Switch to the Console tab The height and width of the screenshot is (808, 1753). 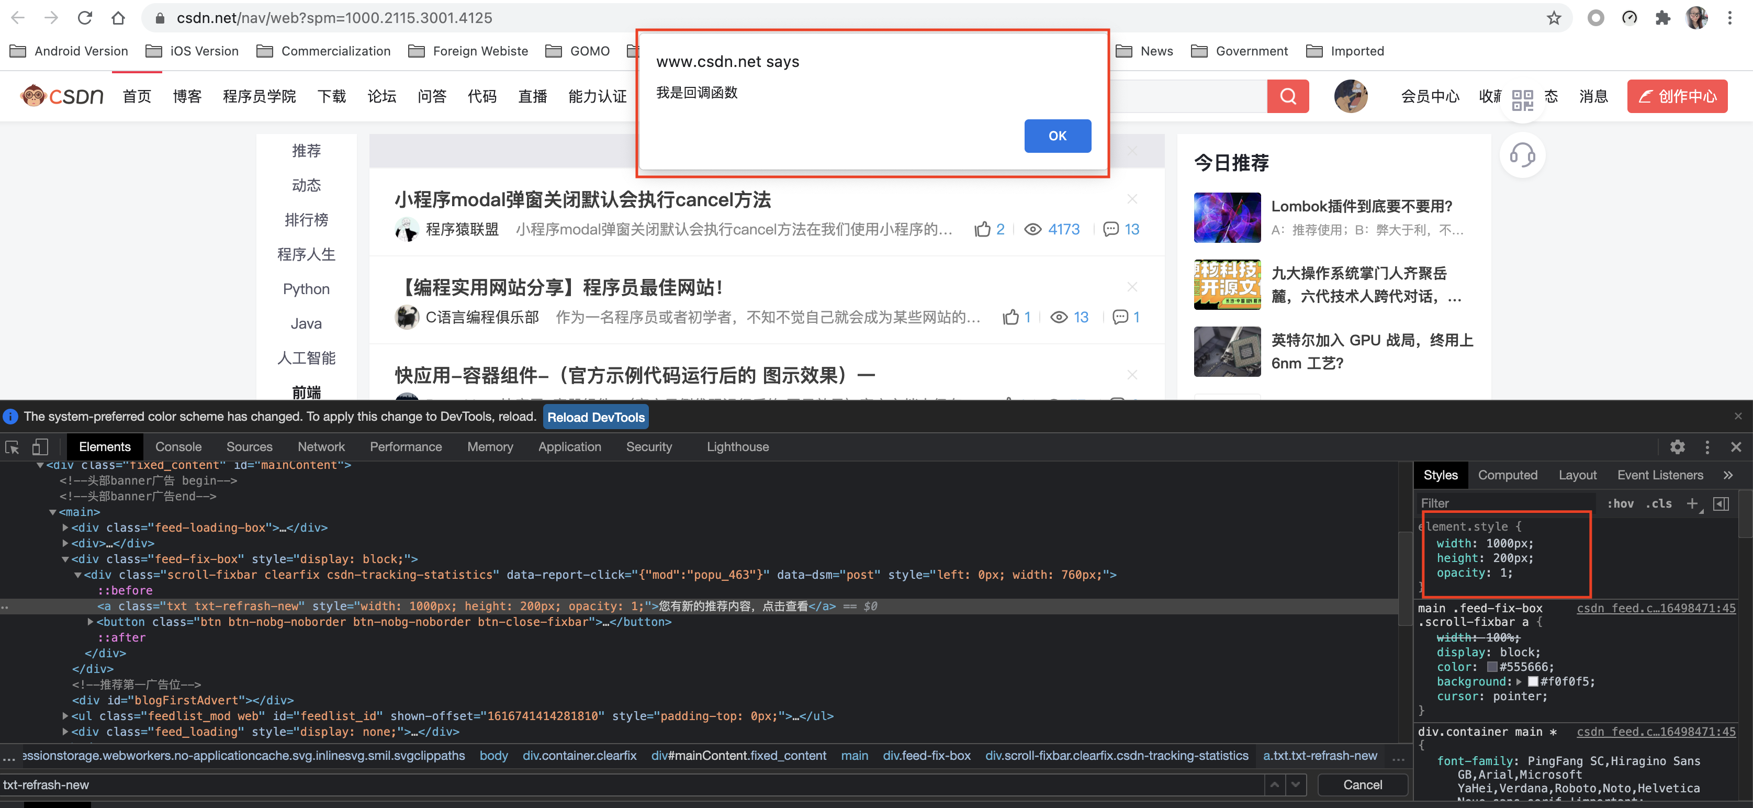pos(178,446)
